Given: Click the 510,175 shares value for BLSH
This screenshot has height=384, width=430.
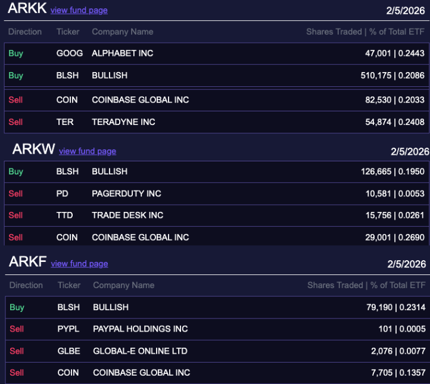Looking at the screenshot, I should [378, 76].
